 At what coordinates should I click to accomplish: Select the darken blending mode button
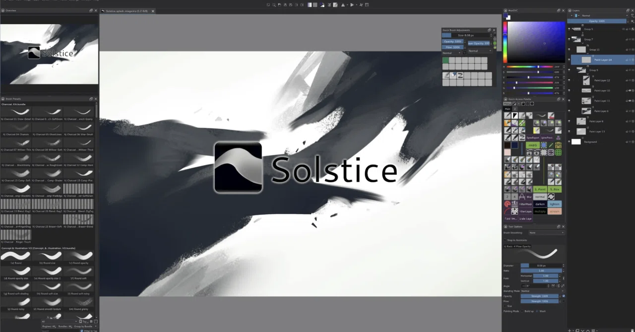tap(540, 204)
